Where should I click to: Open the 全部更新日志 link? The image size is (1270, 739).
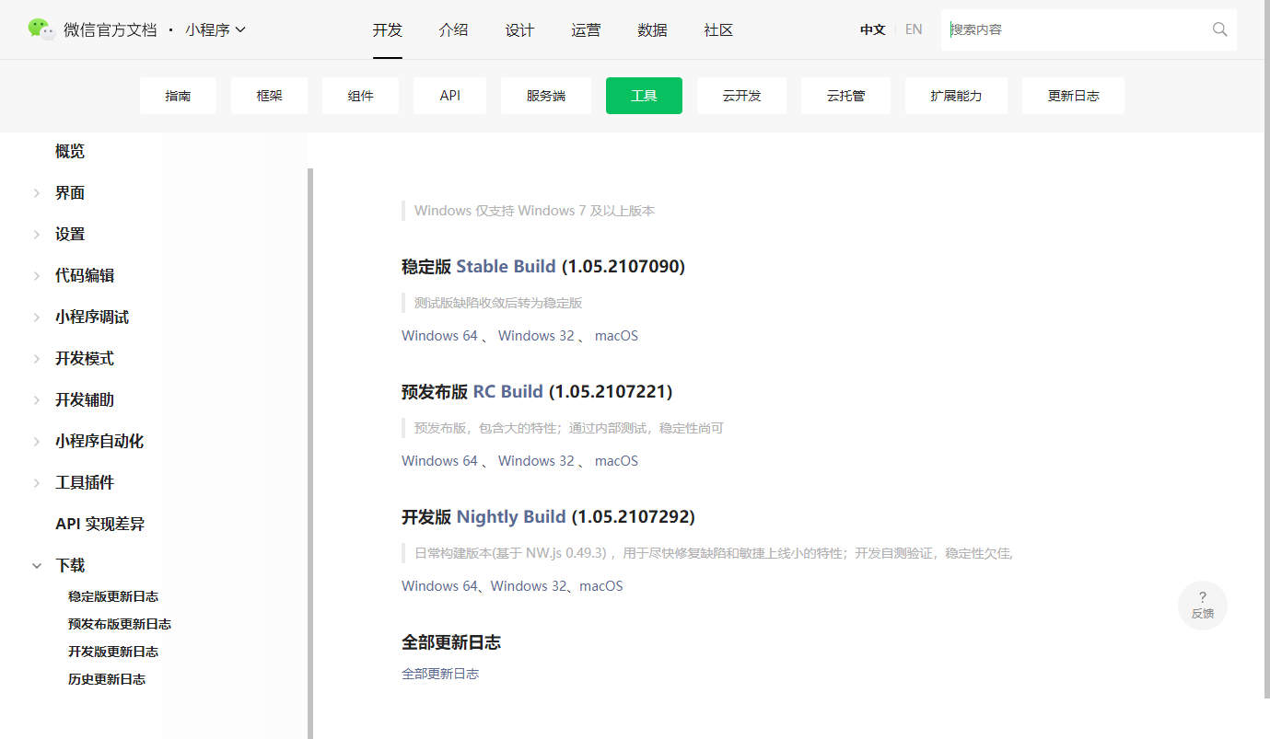click(x=440, y=674)
